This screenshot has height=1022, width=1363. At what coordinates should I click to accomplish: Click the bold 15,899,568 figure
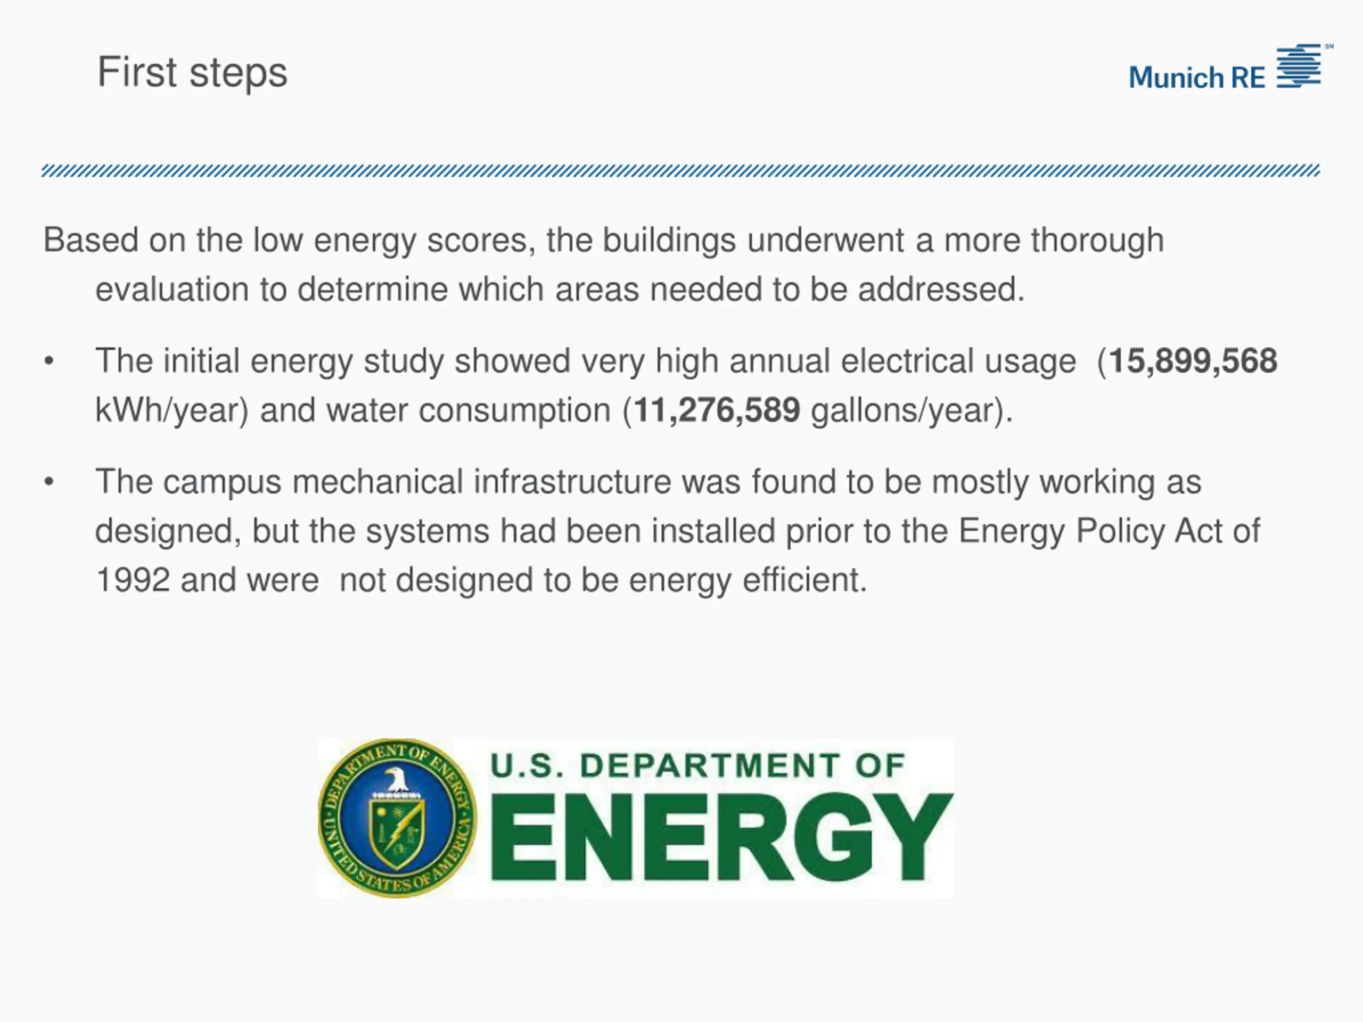tap(1193, 361)
